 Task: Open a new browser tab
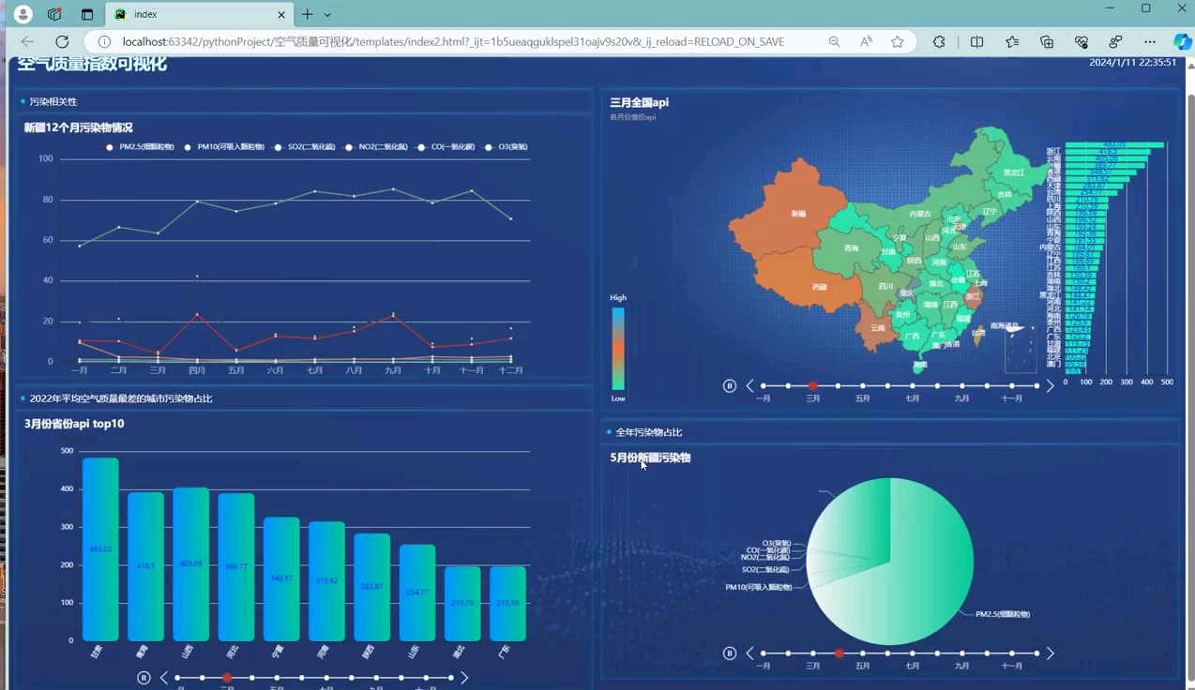pyautogui.click(x=307, y=14)
